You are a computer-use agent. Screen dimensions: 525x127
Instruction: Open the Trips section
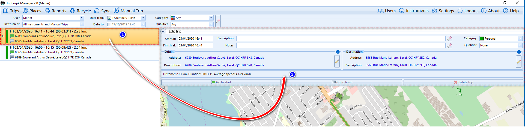pyautogui.click(x=11, y=11)
